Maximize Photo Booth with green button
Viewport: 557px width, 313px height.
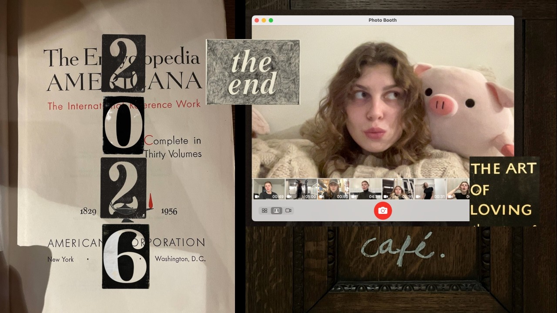point(271,20)
